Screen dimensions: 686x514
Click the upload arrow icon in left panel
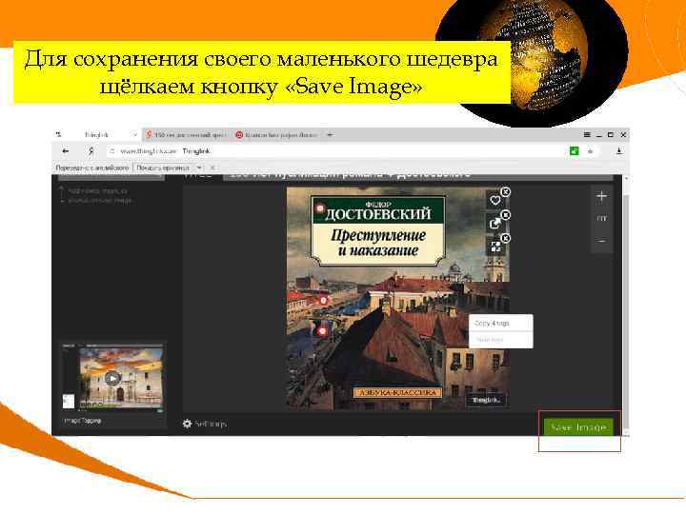click(62, 195)
